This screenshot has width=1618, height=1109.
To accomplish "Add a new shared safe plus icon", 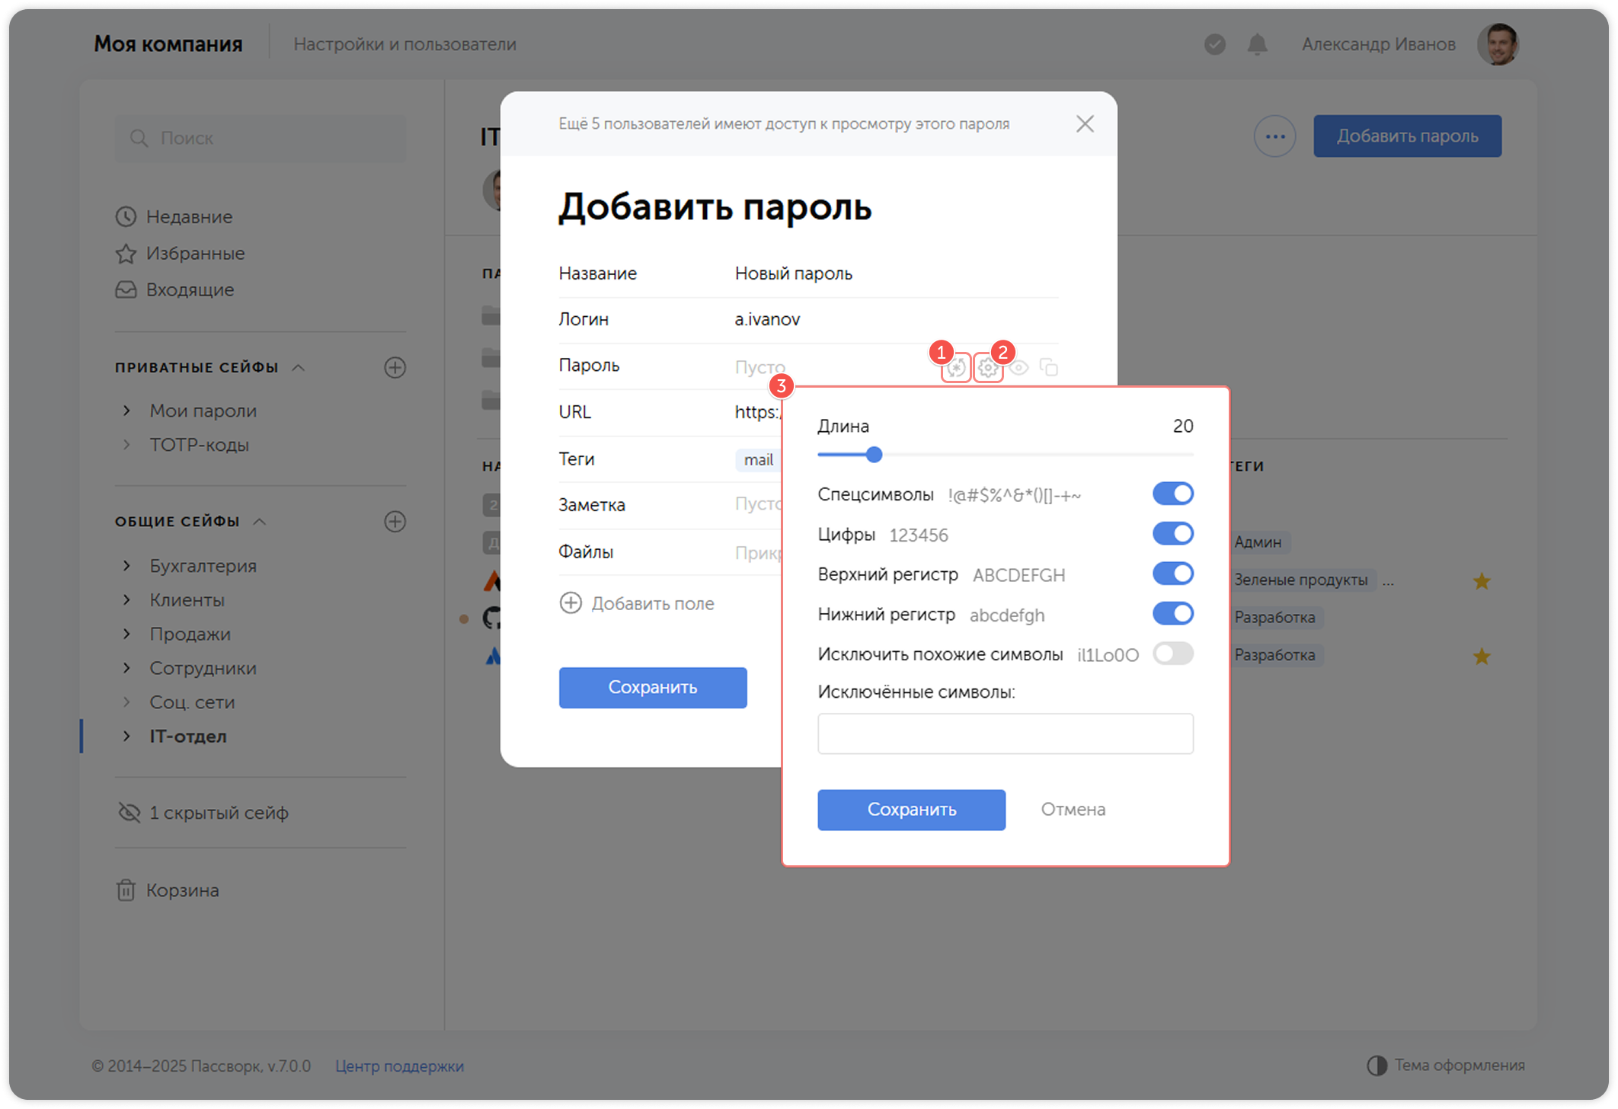I will pos(395,522).
